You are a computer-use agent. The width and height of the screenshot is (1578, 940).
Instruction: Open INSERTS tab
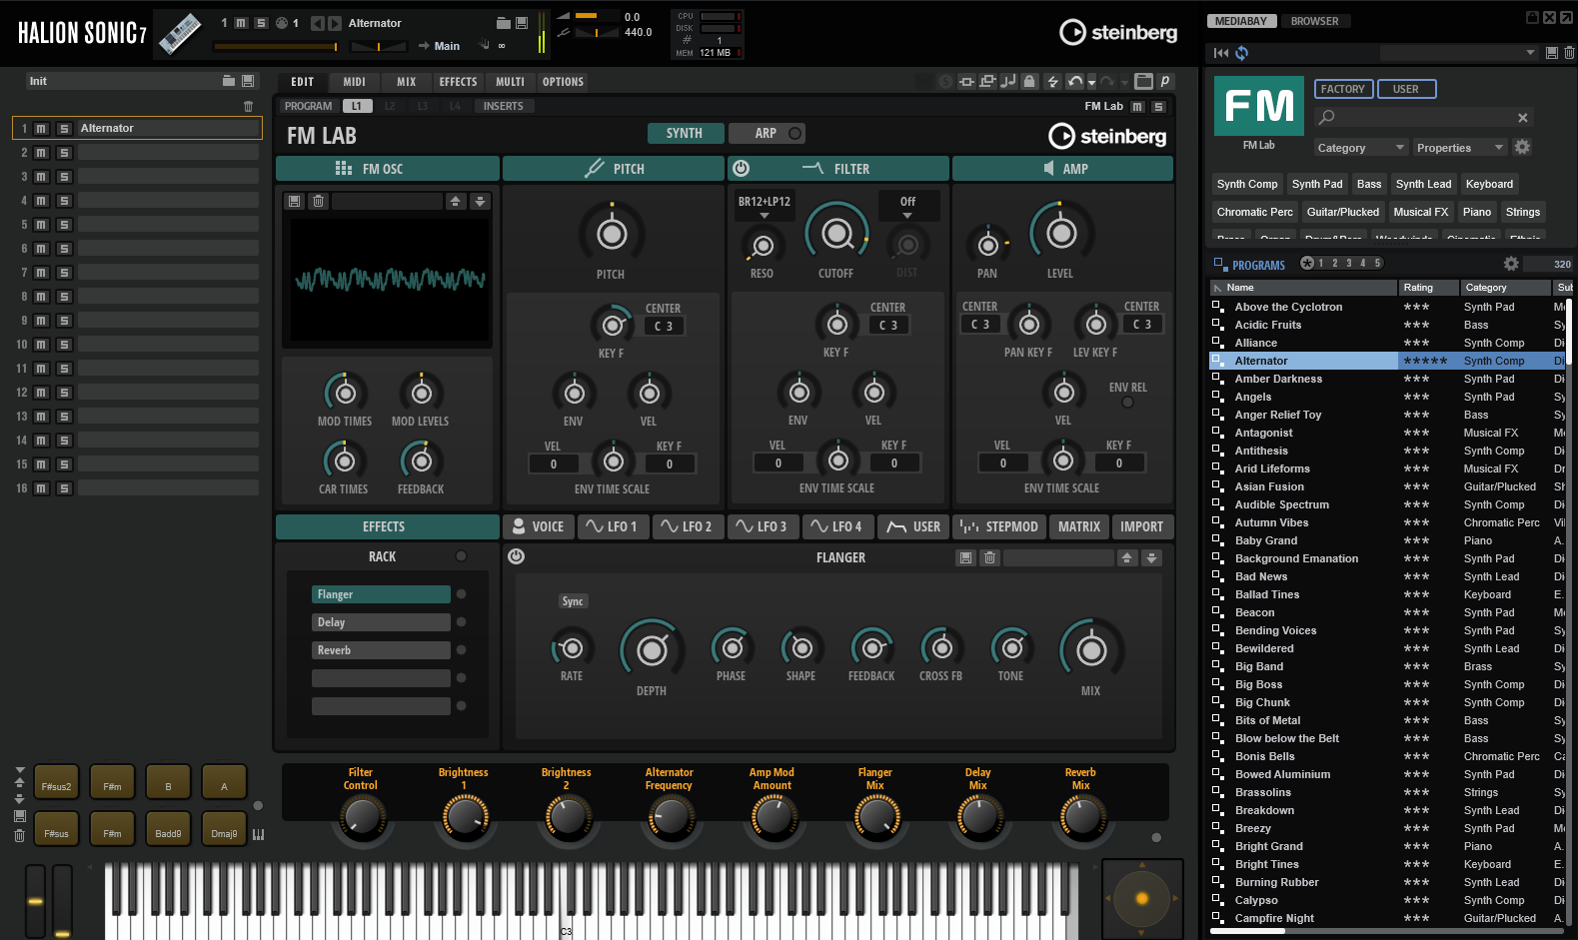[x=503, y=106]
